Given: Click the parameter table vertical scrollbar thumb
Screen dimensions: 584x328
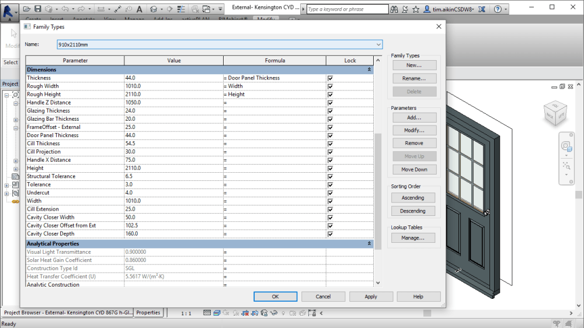Looking at the screenshot, I should [378, 191].
